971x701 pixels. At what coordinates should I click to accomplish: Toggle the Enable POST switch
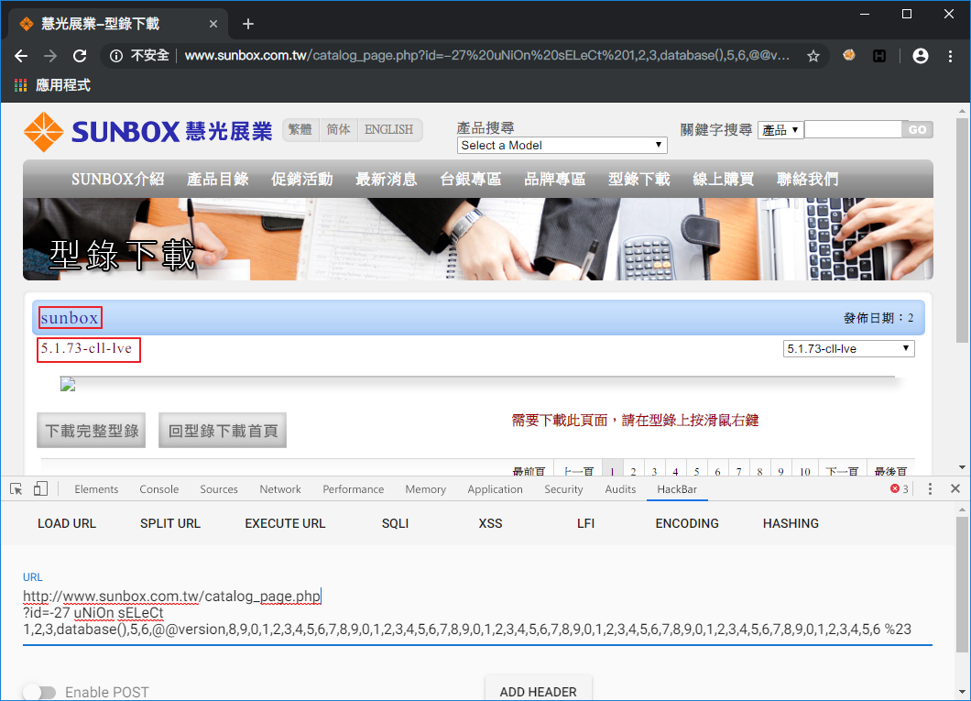pos(39,692)
